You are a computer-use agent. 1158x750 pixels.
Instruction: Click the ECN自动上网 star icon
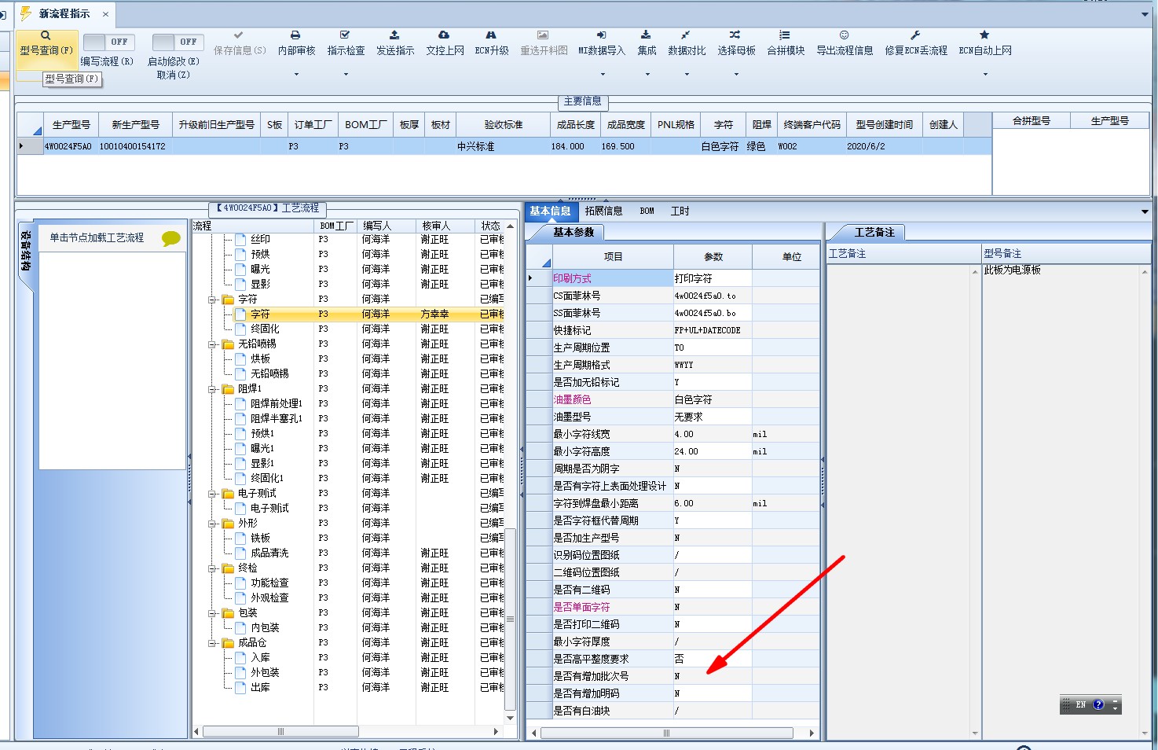click(984, 35)
